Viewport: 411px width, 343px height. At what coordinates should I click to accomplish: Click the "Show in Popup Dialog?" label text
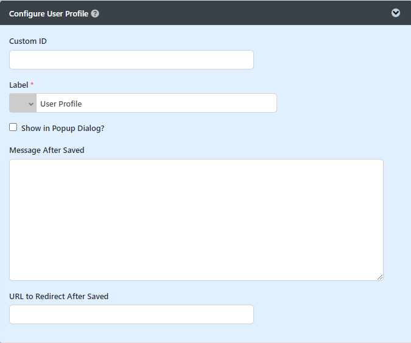pos(63,129)
